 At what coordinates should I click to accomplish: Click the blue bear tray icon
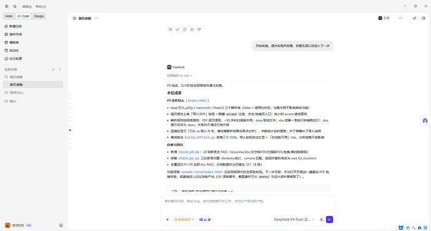pyautogui.click(x=401, y=228)
